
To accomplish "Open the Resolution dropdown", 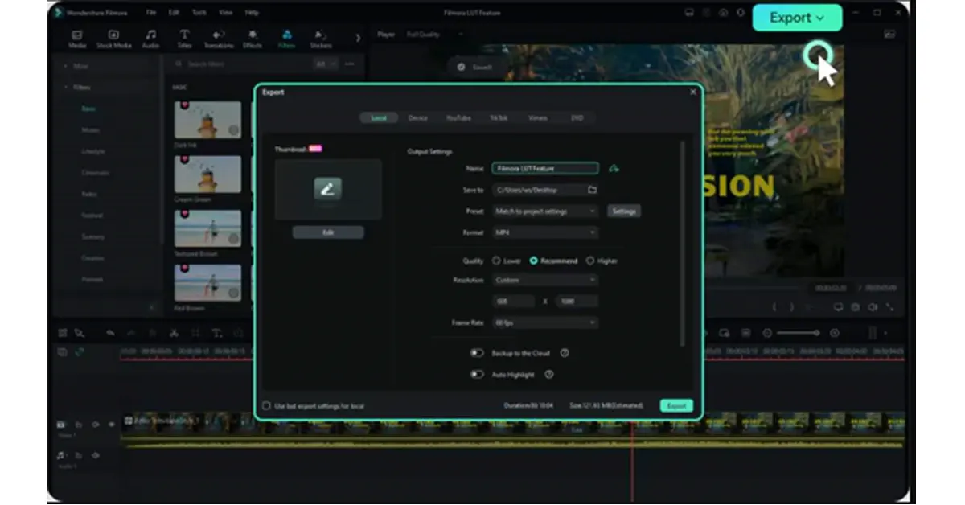I will (x=545, y=280).
